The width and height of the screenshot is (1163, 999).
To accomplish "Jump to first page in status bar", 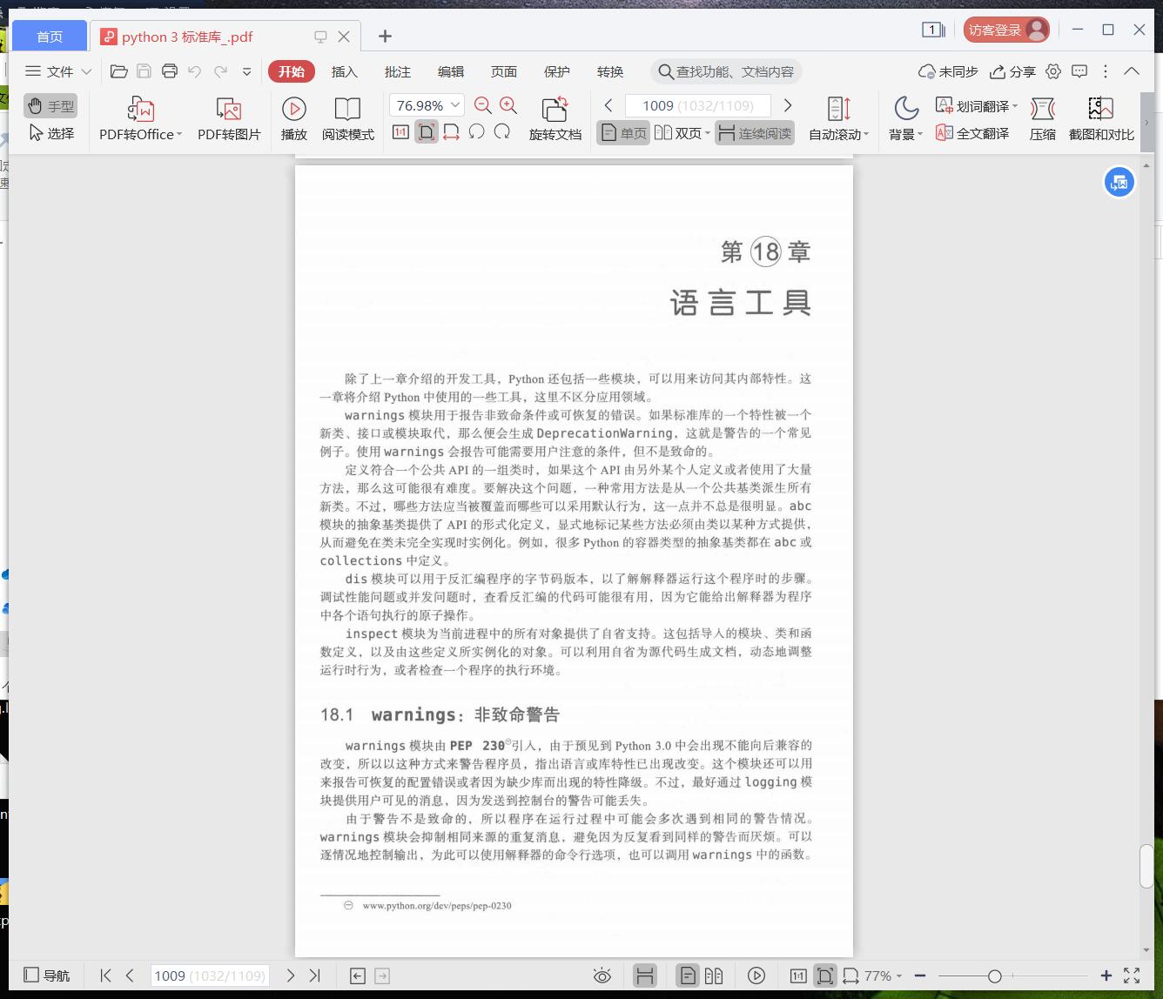I will tap(106, 976).
